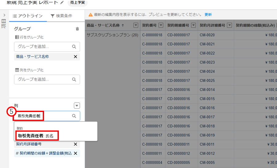The image size is (277, 168).
Task: Open the 商品・サービス名称 column header dropdown
Action: coord(136,25)
